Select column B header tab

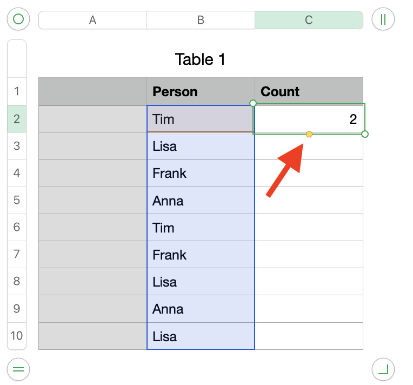tap(201, 20)
